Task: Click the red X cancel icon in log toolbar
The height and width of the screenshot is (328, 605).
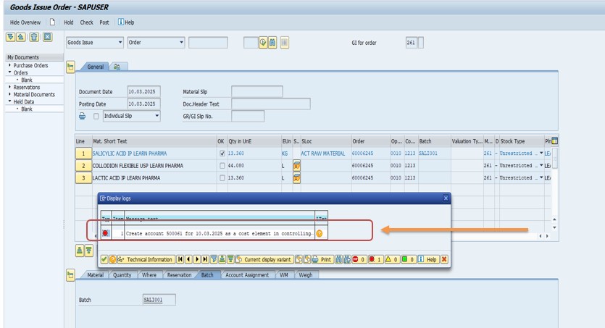Action: pyautogui.click(x=444, y=259)
